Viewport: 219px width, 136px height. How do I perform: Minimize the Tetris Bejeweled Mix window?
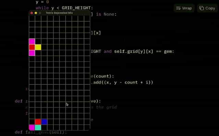coord(36,13)
